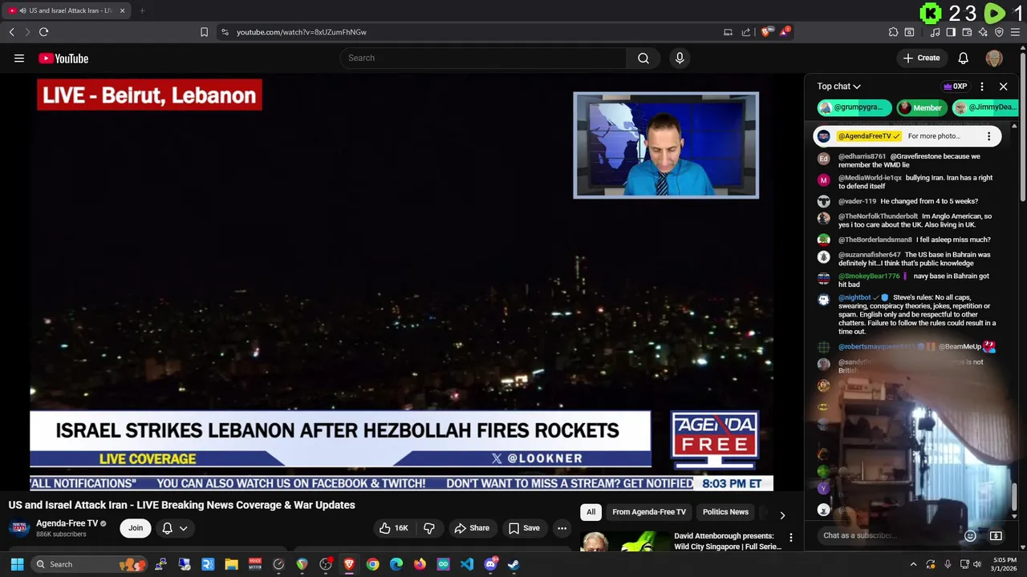Open browser extensions puzzle icon

click(893, 32)
